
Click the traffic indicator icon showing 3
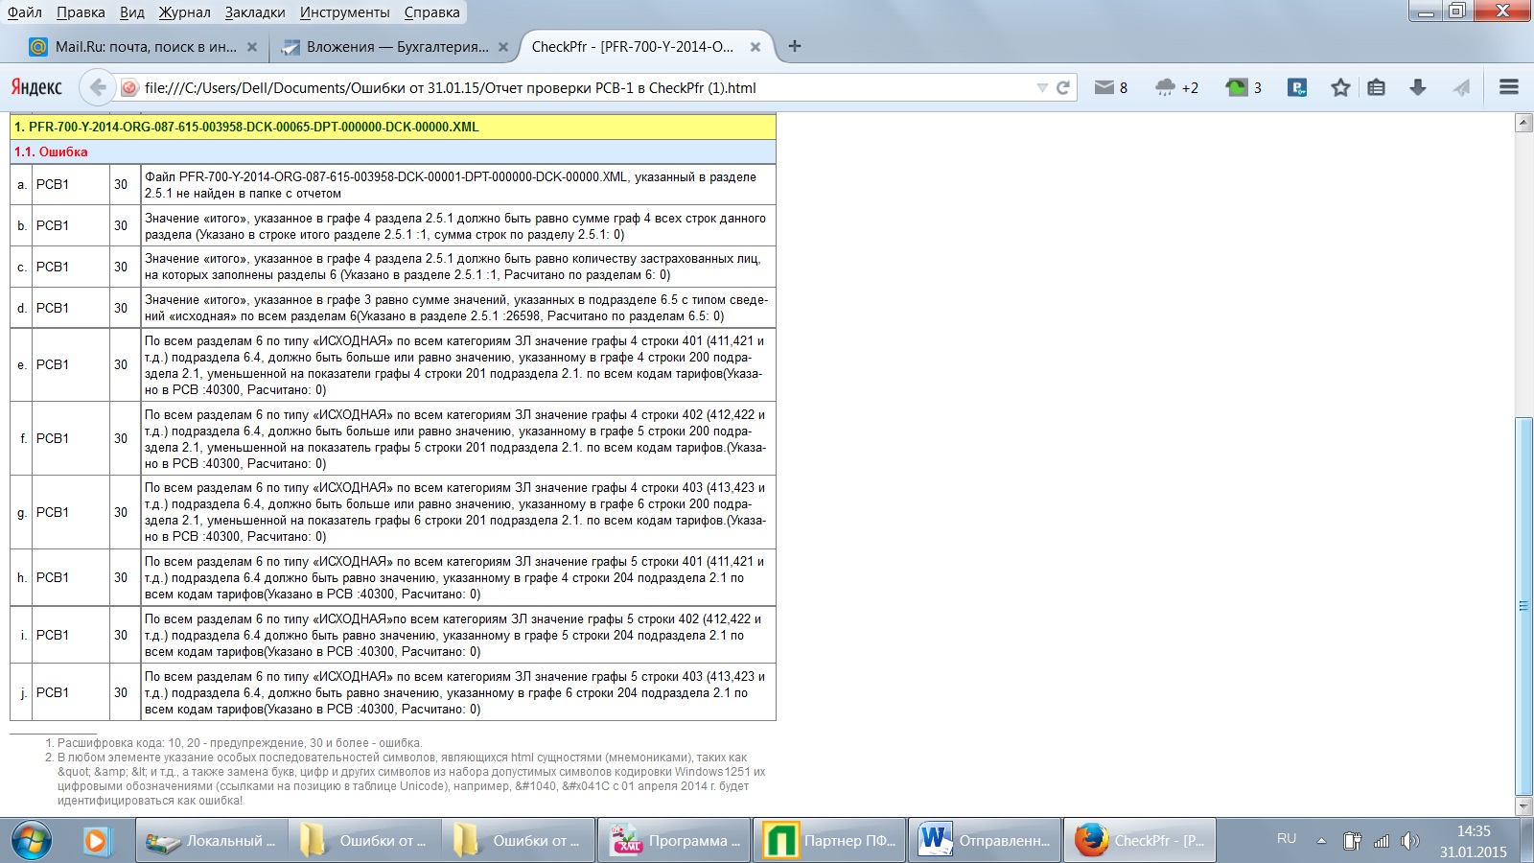tap(1237, 87)
